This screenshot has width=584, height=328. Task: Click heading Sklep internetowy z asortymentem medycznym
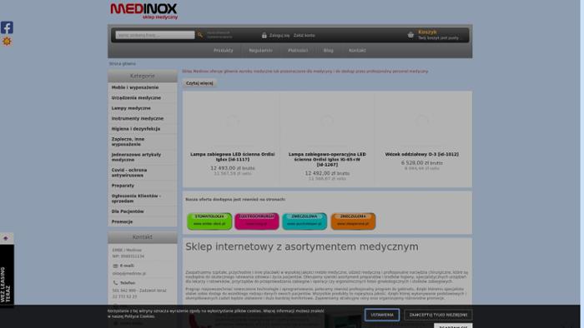click(302, 246)
